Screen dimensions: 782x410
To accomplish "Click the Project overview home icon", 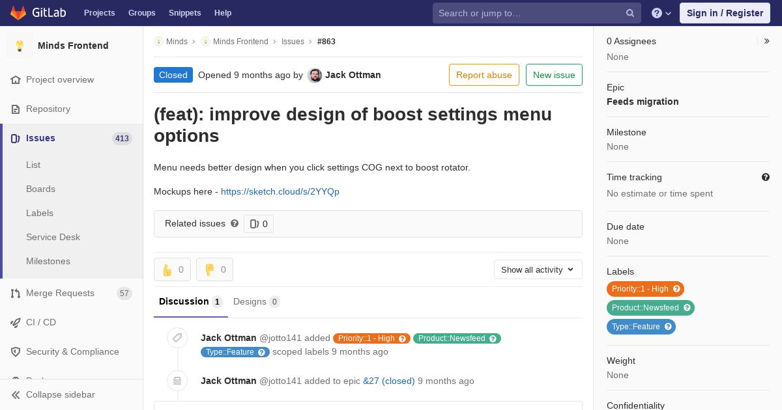I will 16,80.
